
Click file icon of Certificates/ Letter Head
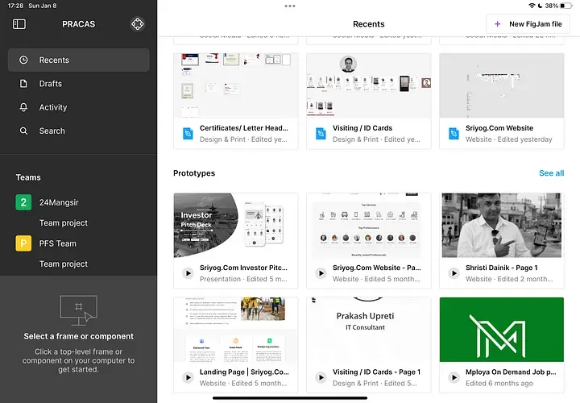(x=188, y=134)
